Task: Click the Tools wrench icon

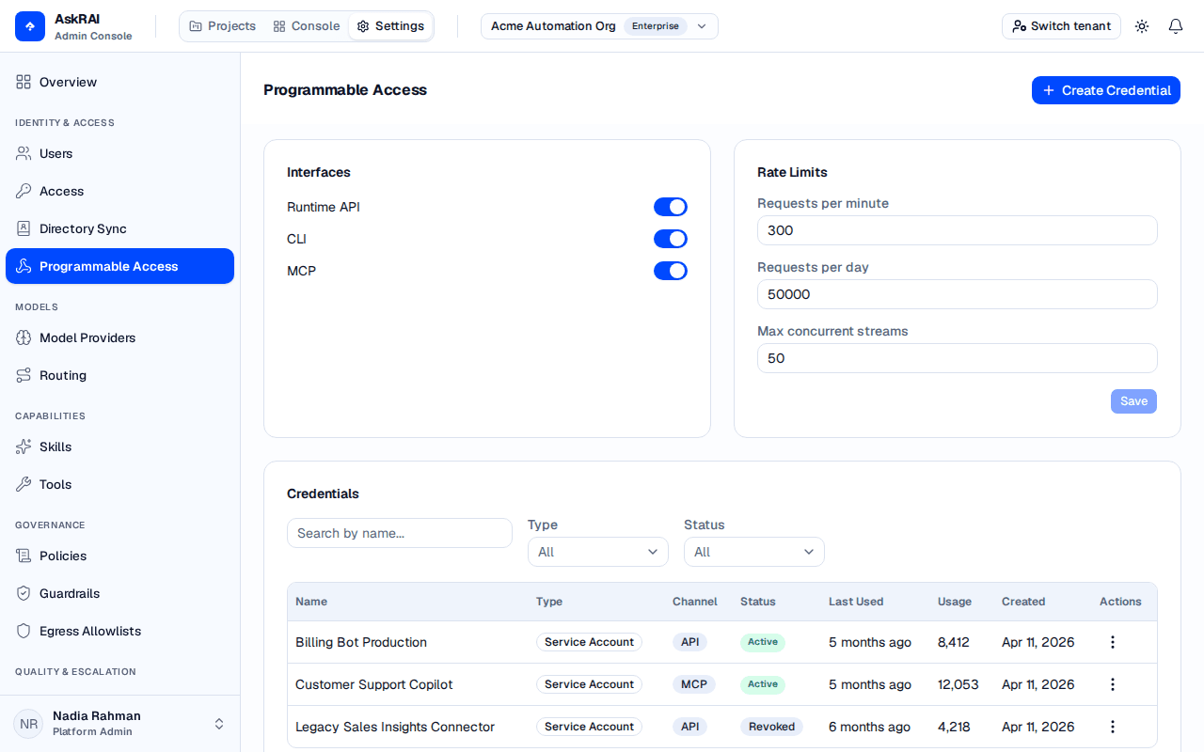Action: coord(24,484)
